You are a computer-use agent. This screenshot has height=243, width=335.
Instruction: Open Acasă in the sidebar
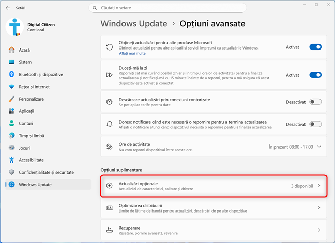(48, 50)
